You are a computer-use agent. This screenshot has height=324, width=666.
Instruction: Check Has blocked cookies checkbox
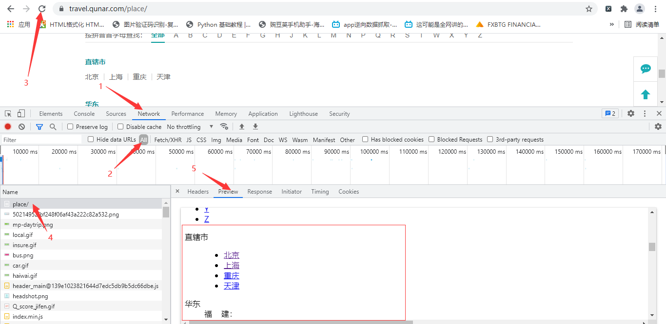click(x=365, y=139)
